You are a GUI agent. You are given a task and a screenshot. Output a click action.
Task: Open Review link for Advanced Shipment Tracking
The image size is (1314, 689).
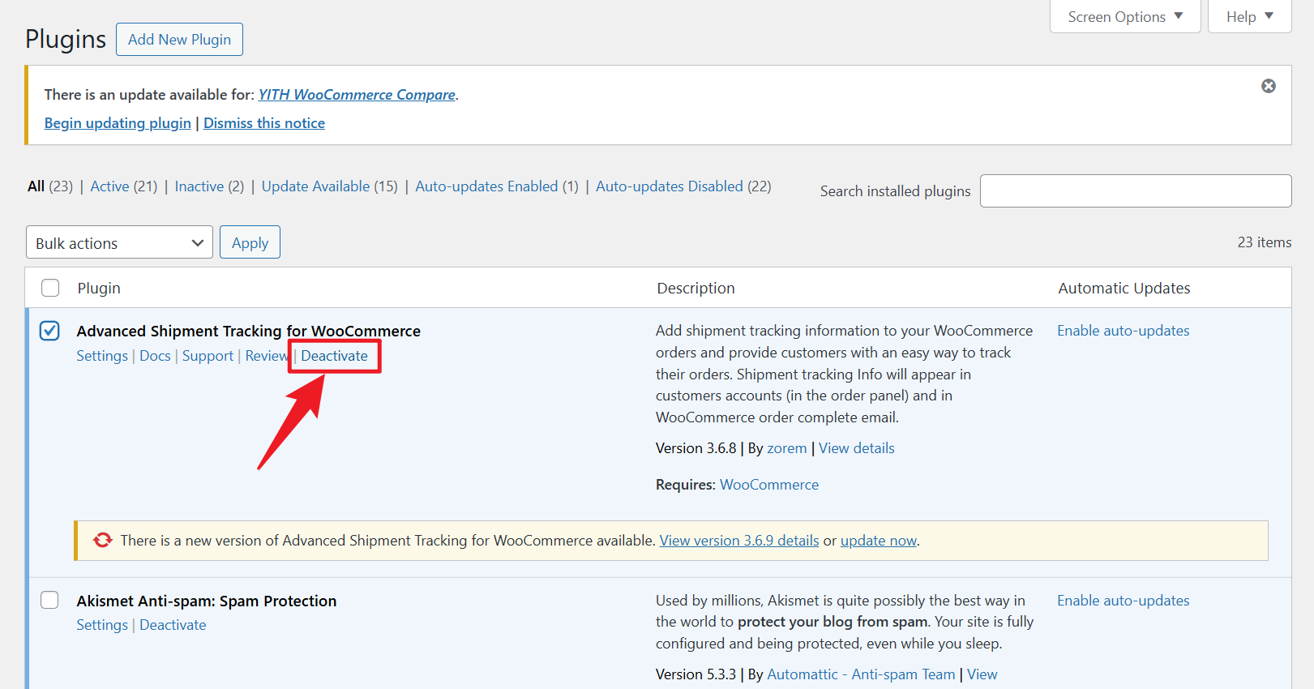267,356
